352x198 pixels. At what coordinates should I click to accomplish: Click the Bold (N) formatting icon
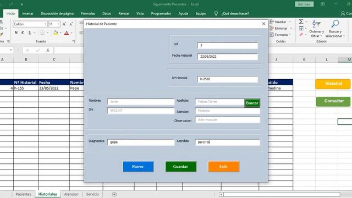pos(16,33)
